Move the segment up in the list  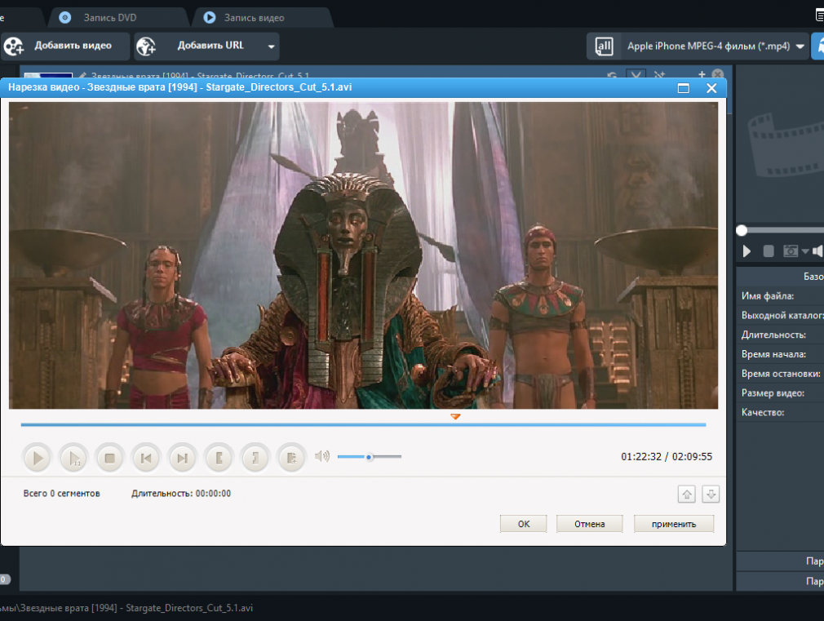click(x=687, y=495)
